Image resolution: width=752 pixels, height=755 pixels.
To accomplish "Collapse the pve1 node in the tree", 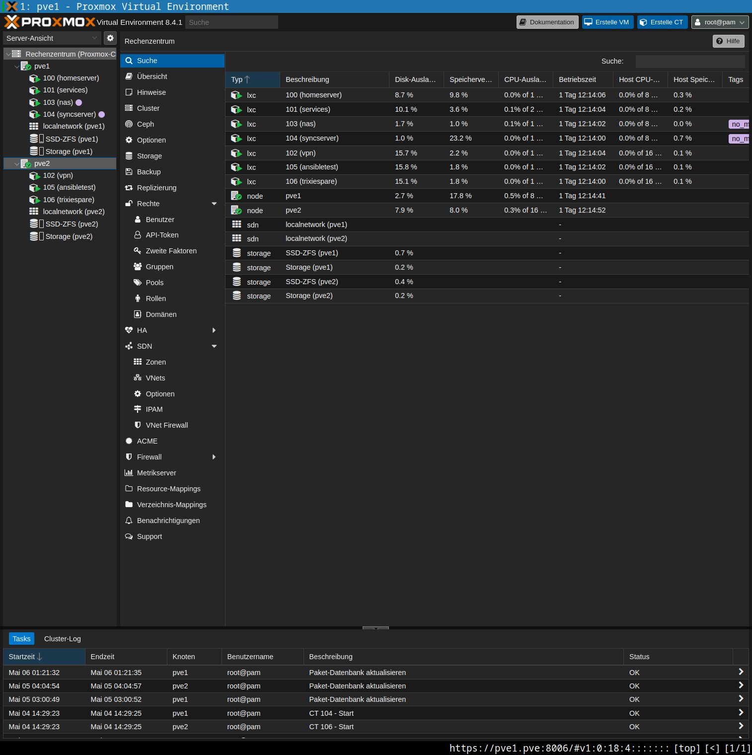I will point(17,66).
